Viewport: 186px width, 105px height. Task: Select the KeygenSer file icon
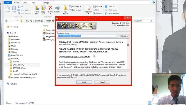[x=44, y=36]
